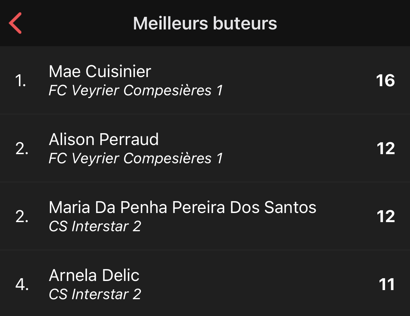
Task: Tap the rank number 1.
Action: pyautogui.click(x=21, y=81)
